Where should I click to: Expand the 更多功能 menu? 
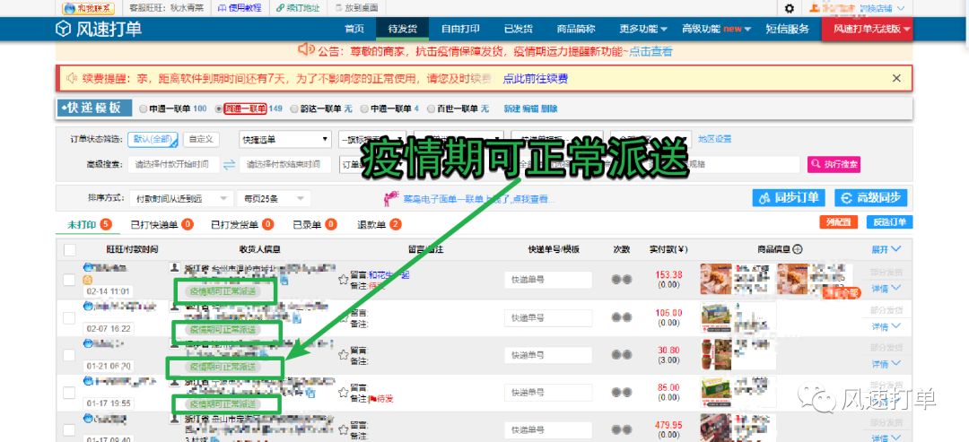[643, 29]
